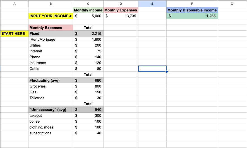Select the Rent/Mortgage label cell
Viewport: 247px width, 148px height.
(51, 39)
